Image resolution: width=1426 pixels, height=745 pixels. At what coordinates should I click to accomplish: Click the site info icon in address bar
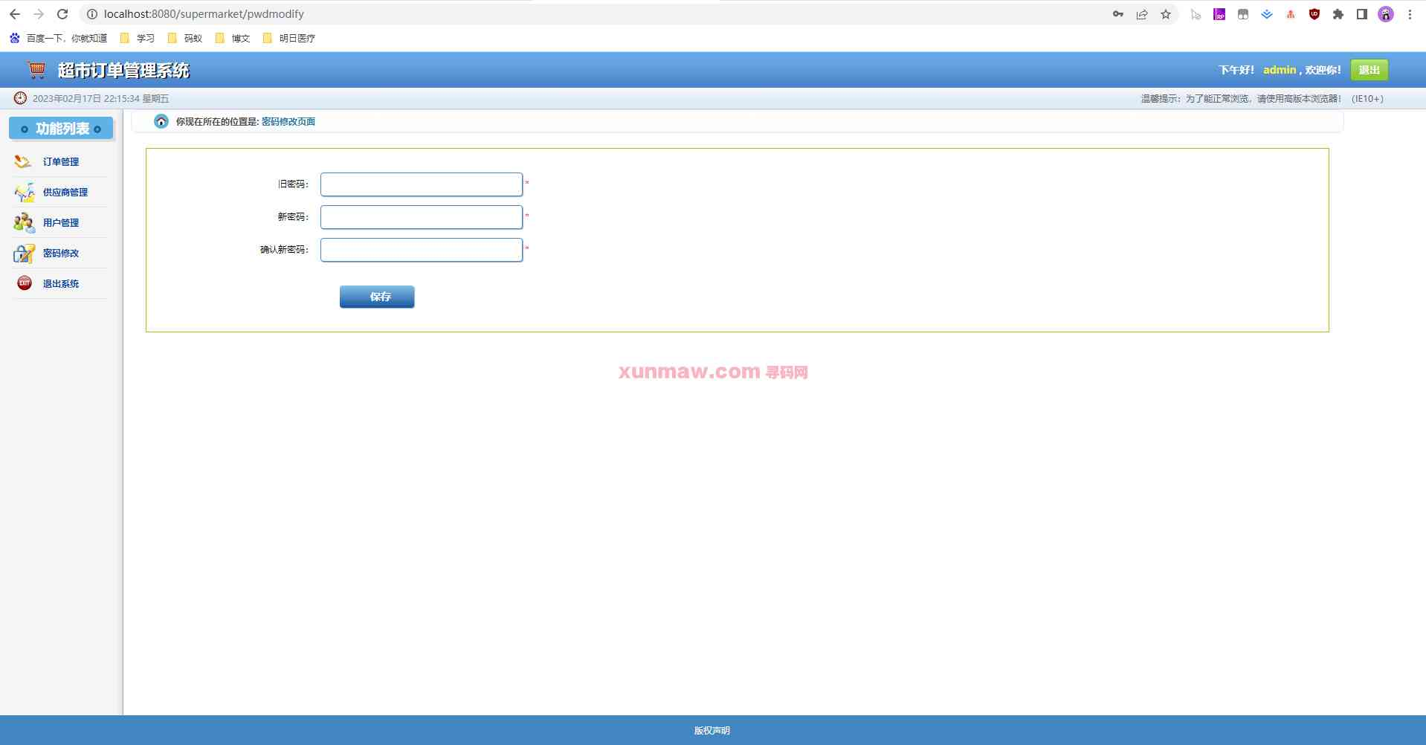(92, 14)
